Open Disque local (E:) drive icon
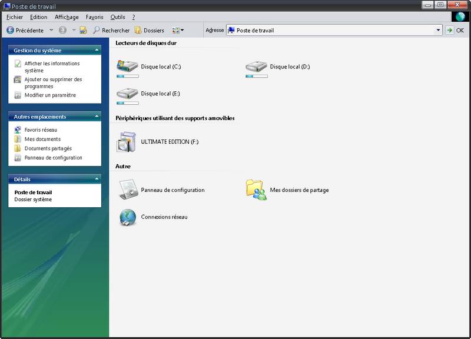471x339 pixels. [127, 93]
